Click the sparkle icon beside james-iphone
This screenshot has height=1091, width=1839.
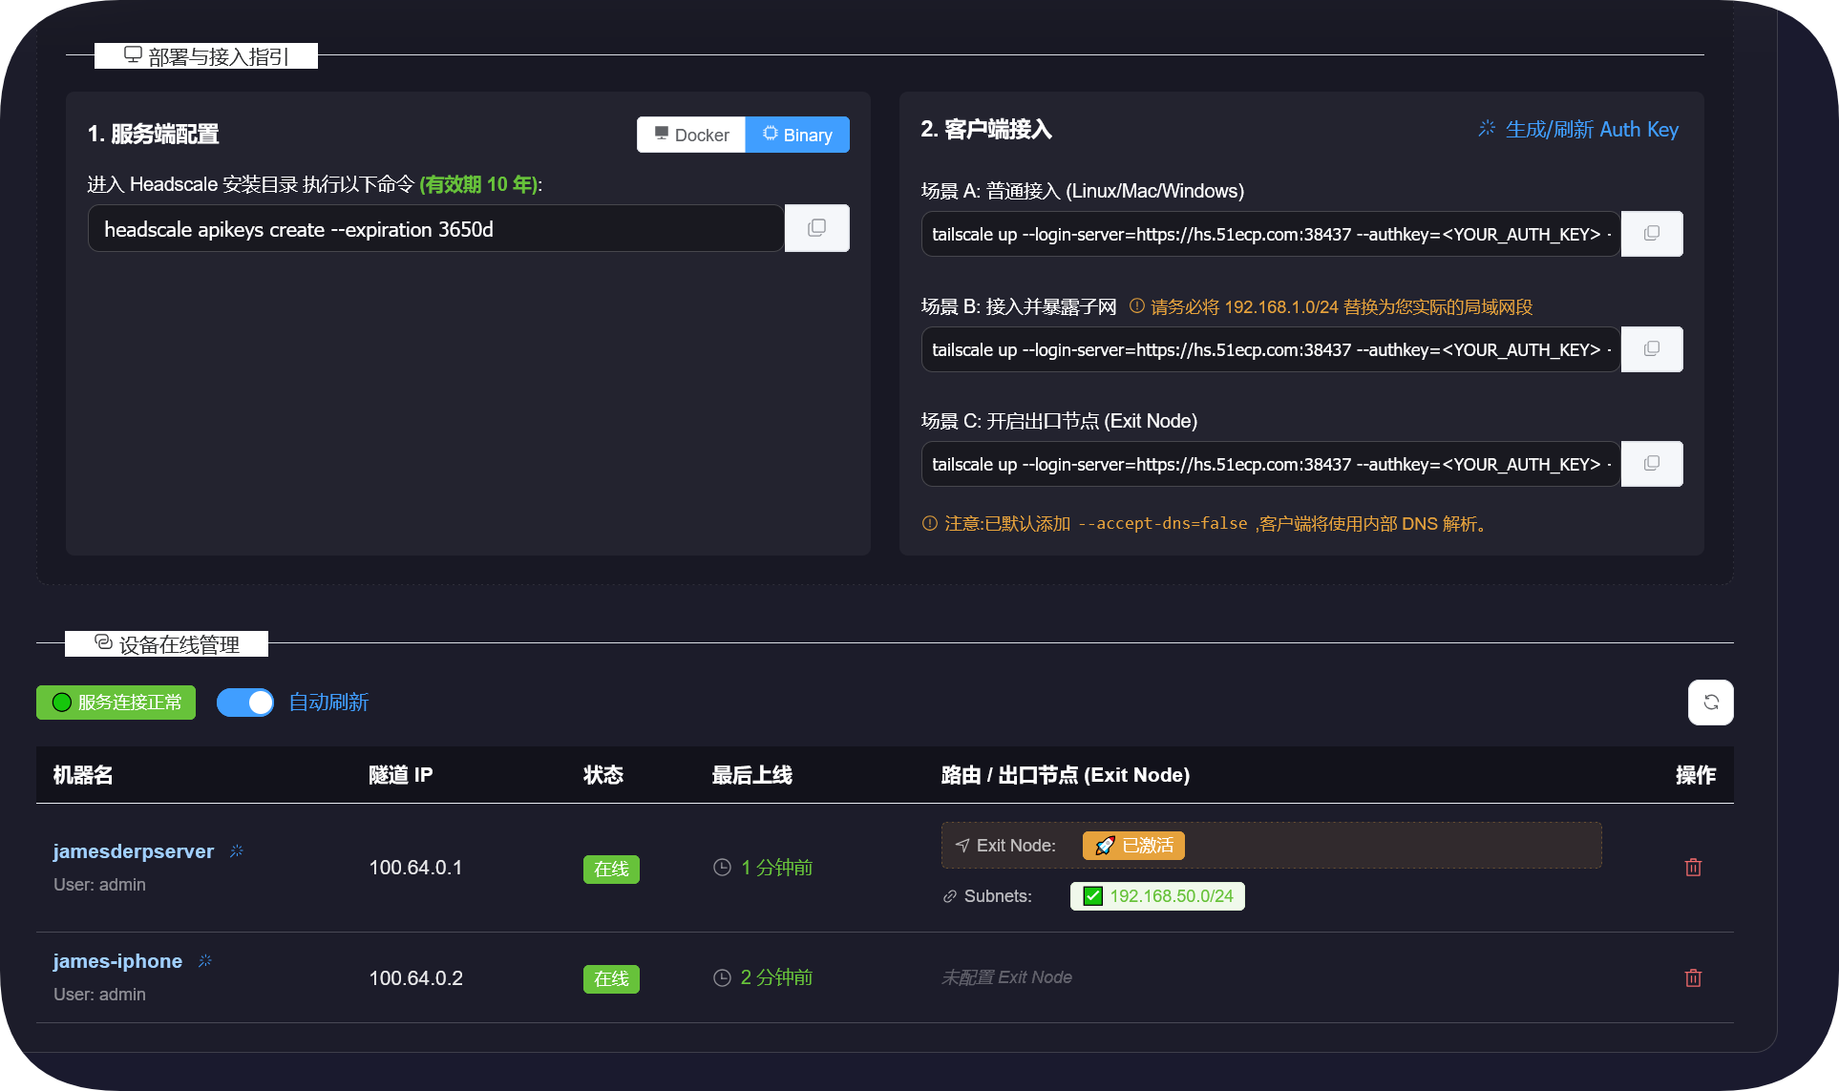pos(205,961)
